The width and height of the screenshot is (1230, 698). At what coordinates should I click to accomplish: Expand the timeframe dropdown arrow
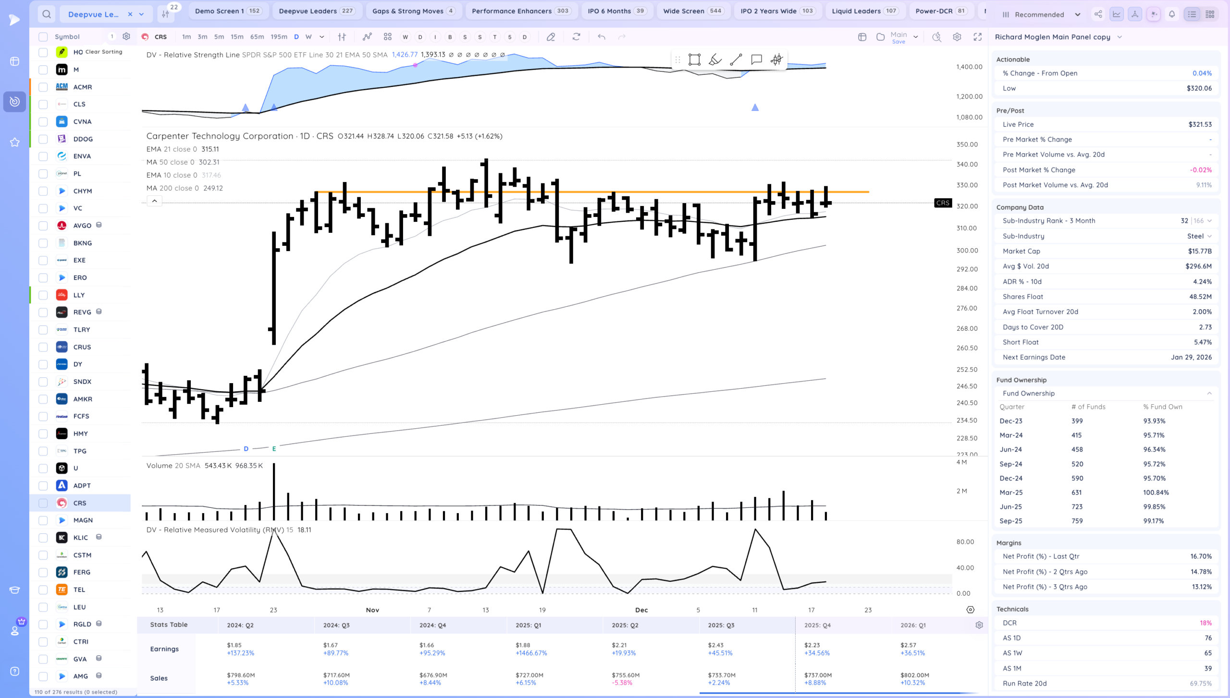pos(321,36)
